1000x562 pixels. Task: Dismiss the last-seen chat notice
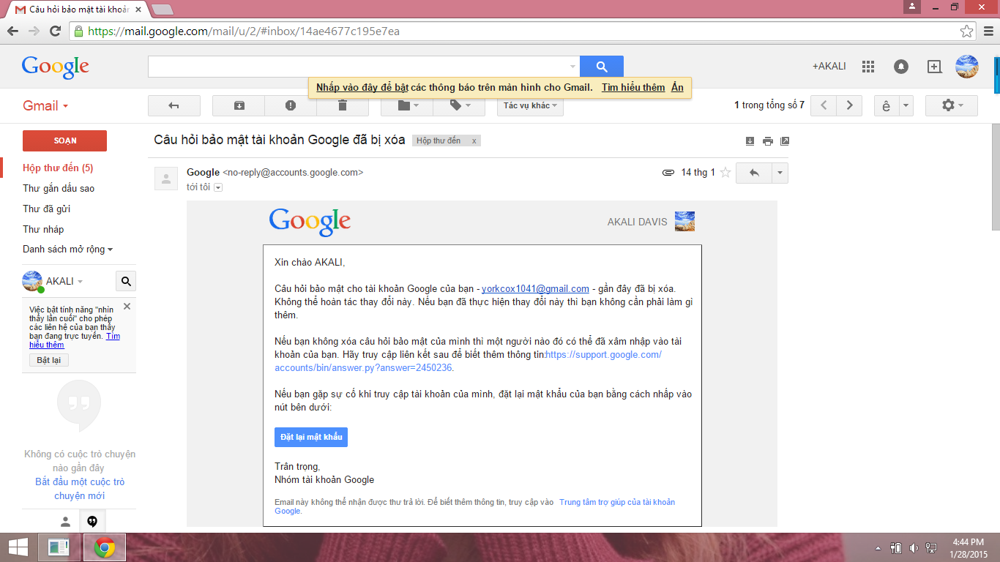(127, 306)
